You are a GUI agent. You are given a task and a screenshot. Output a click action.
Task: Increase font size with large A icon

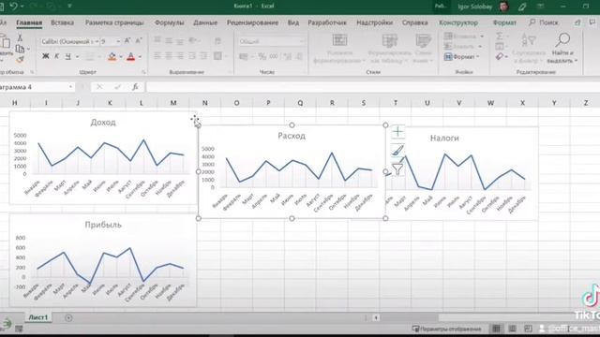[127, 40]
